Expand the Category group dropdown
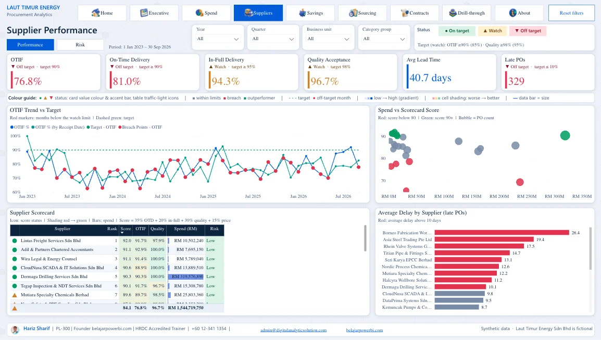 pos(384,39)
